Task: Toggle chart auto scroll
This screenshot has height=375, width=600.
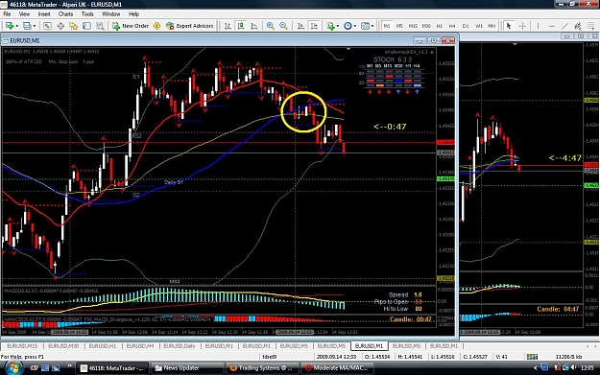Action: [301, 26]
